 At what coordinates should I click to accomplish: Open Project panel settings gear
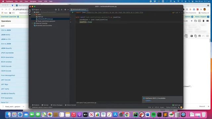pos(65,10)
